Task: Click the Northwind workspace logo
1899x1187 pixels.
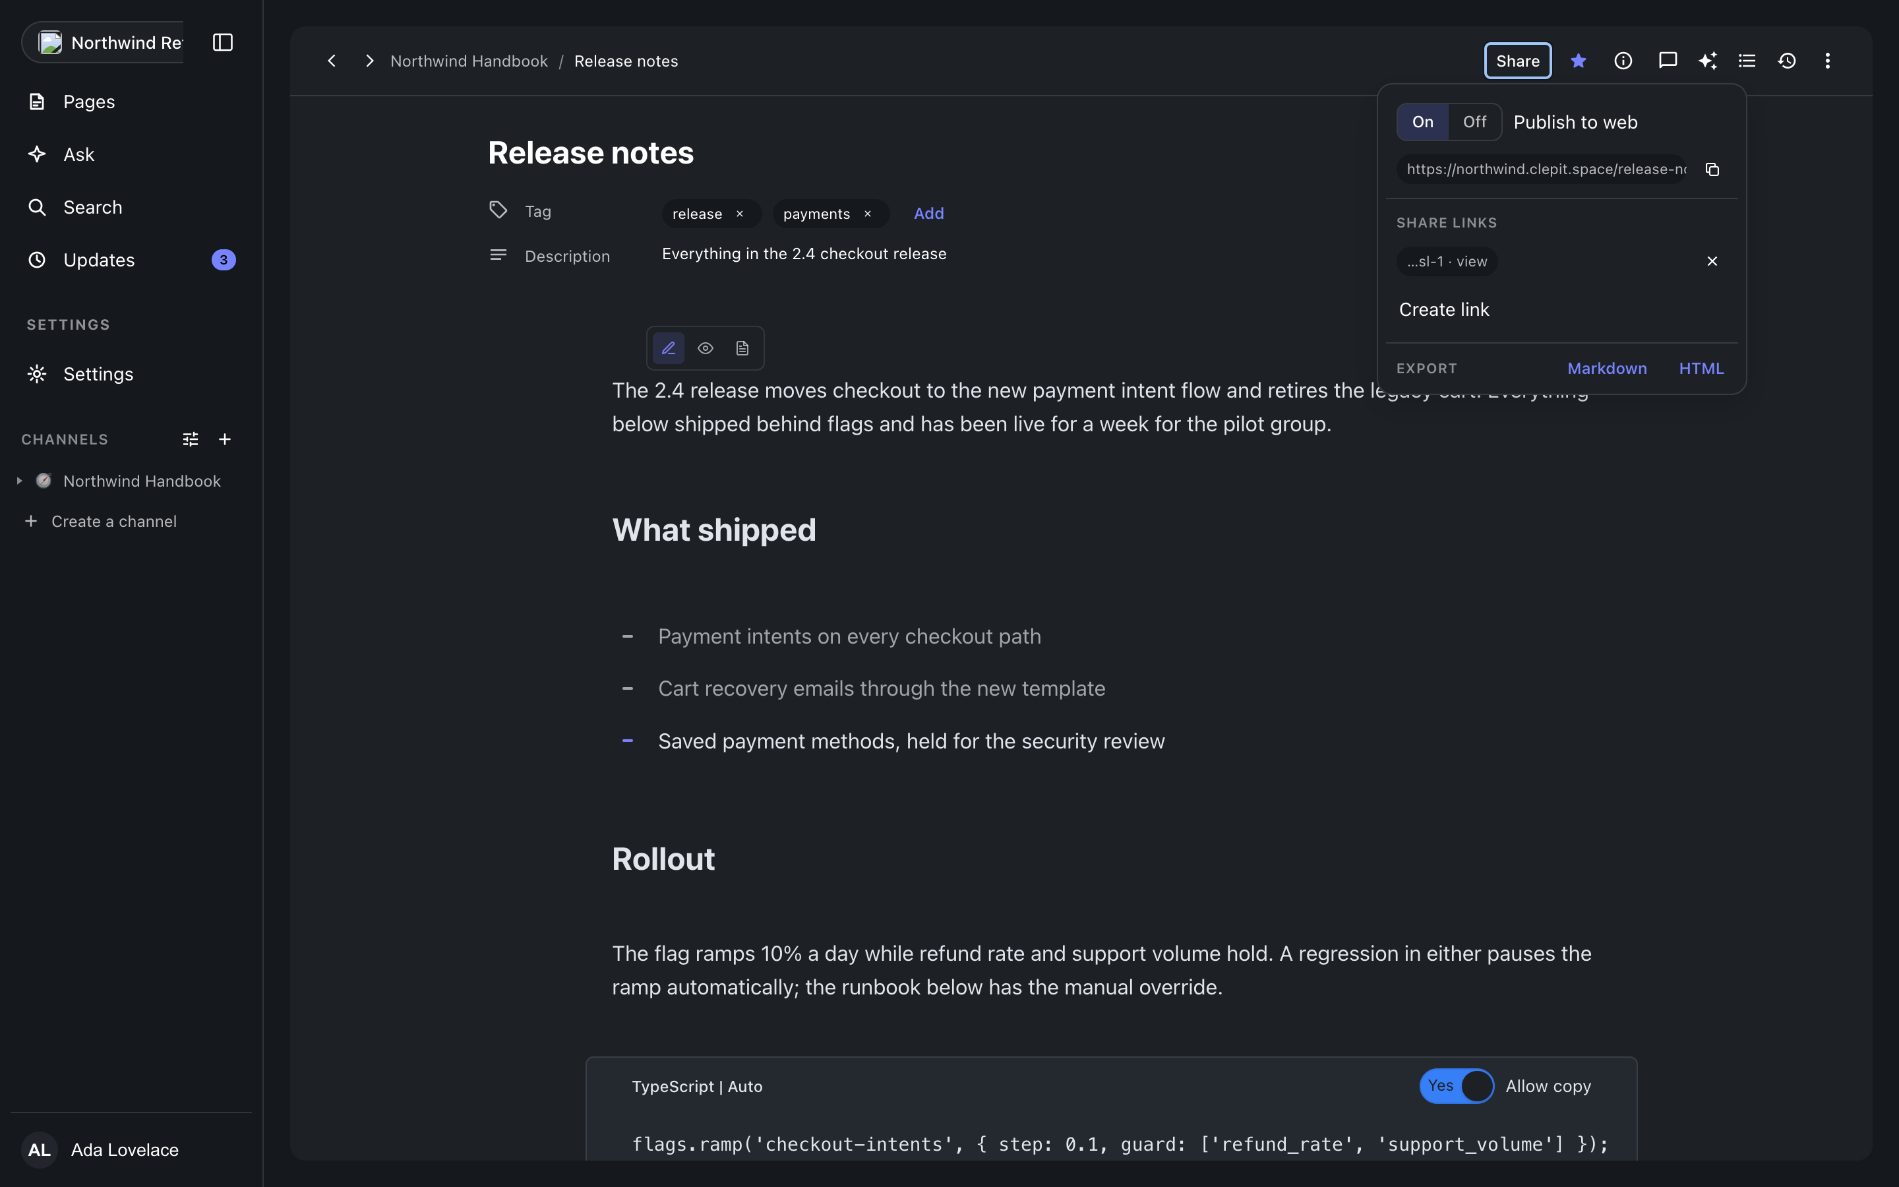Action: [50, 42]
